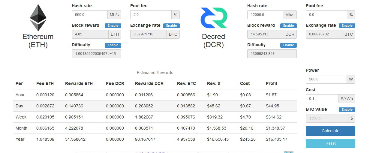Click the Fee ETH column header
Viewport: 376px width, 153px height.
pyautogui.click(x=45, y=83)
